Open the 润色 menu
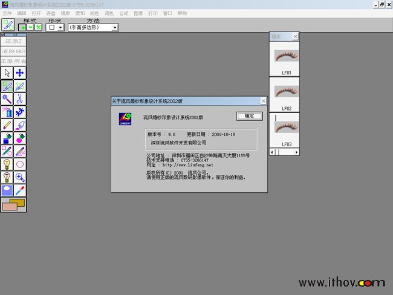 click(x=94, y=13)
